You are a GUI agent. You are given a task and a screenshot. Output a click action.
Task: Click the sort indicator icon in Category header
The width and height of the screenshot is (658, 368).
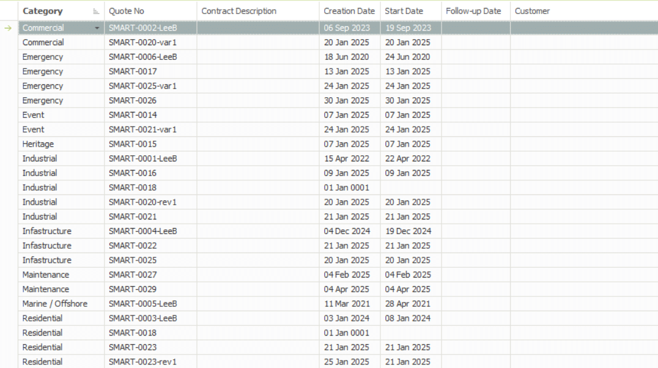[95, 12]
